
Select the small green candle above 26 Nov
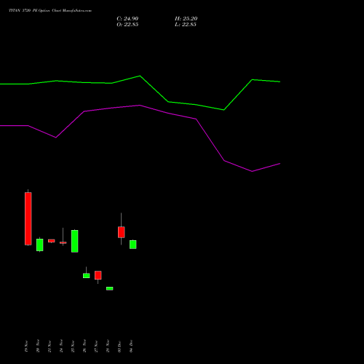[x=87, y=275]
